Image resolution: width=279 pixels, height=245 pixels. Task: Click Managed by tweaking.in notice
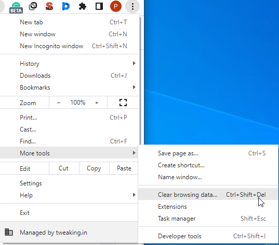pos(70,233)
